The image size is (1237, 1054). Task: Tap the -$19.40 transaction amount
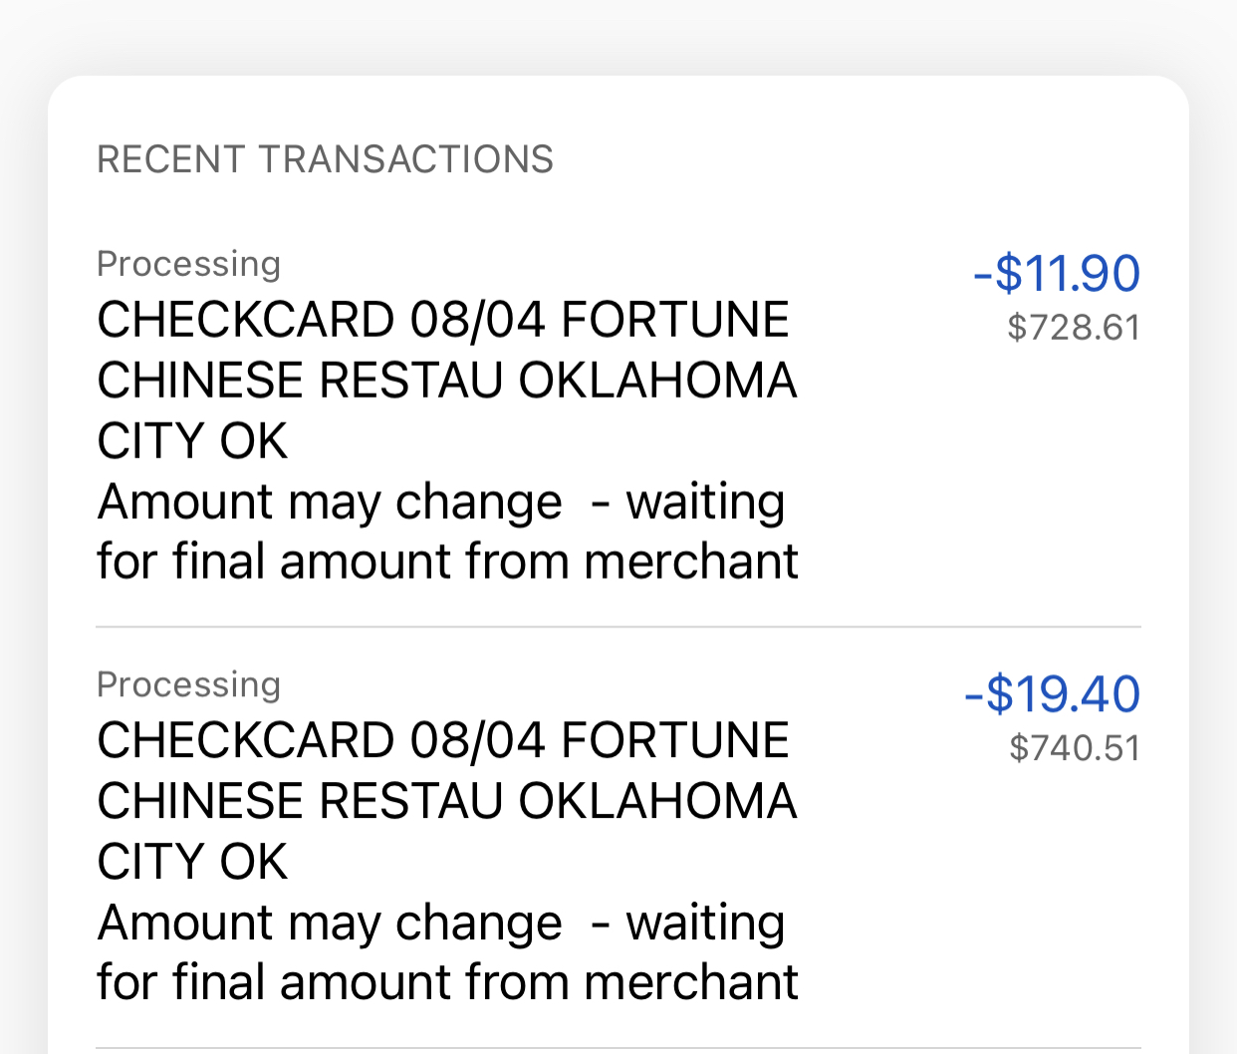1053,693
